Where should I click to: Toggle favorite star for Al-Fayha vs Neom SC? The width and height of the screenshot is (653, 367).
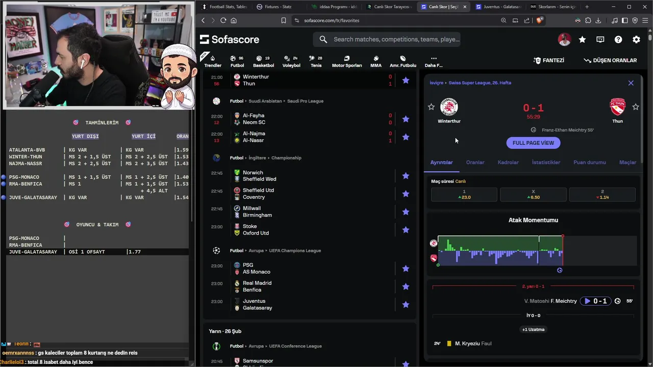coord(406,119)
